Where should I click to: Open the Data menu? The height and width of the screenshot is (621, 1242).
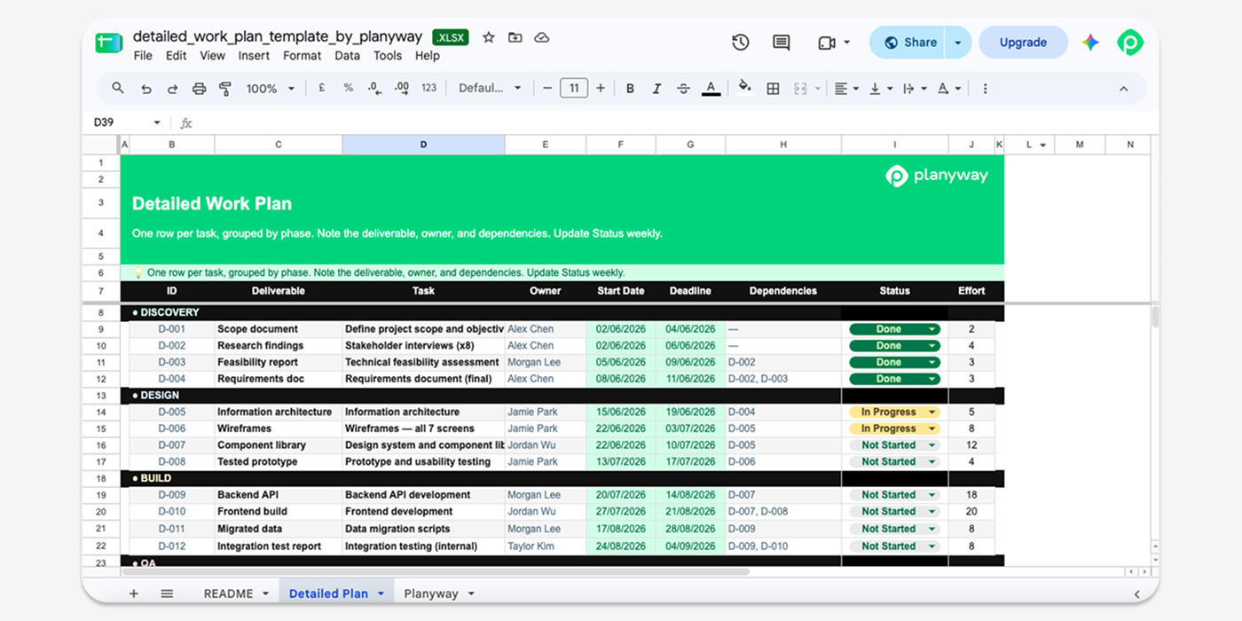(x=347, y=55)
